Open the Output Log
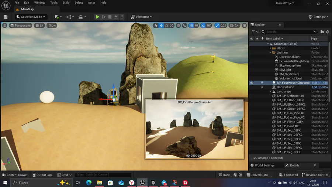 [42, 175]
